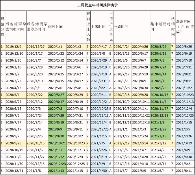Image resolution: width=195 pixels, height=175 pixels.
Task: Select the green cell 2020/10/21
Action: pyautogui.click(x=57, y=143)
